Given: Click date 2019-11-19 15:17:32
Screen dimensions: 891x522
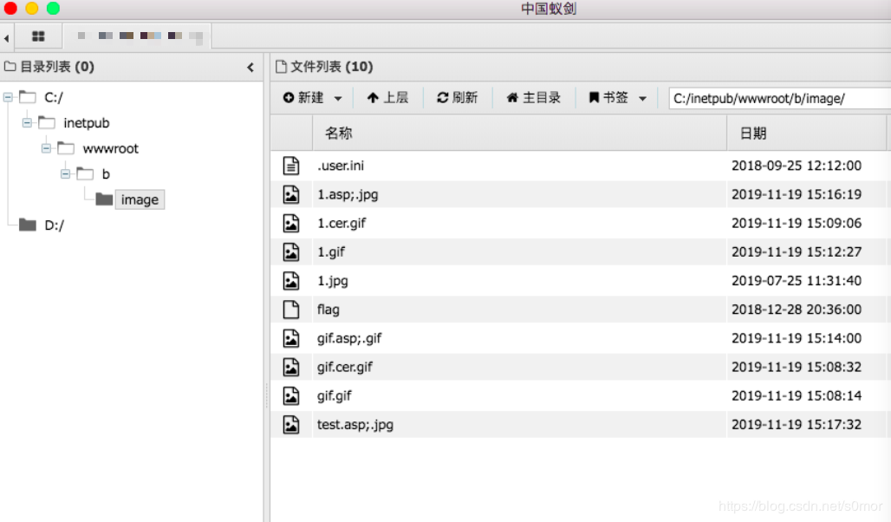Looking at the screenshot, I should click(x=797, y=424).
